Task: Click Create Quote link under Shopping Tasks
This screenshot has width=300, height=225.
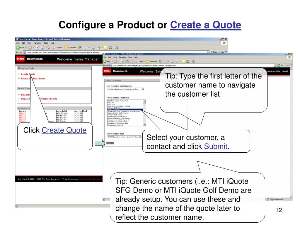Action: coord(28,74)
